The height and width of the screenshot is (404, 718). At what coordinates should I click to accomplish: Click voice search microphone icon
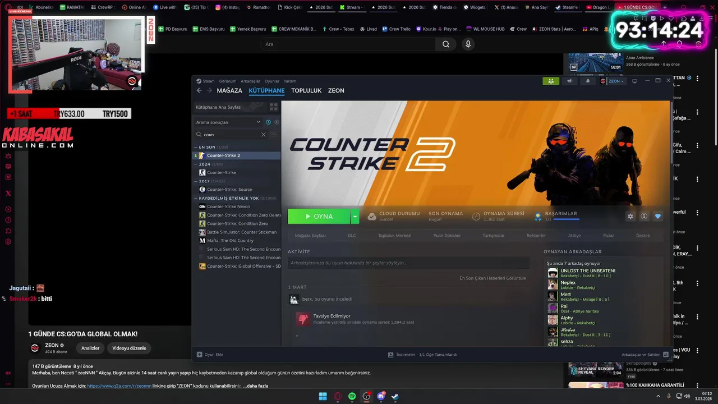[468, 44]
